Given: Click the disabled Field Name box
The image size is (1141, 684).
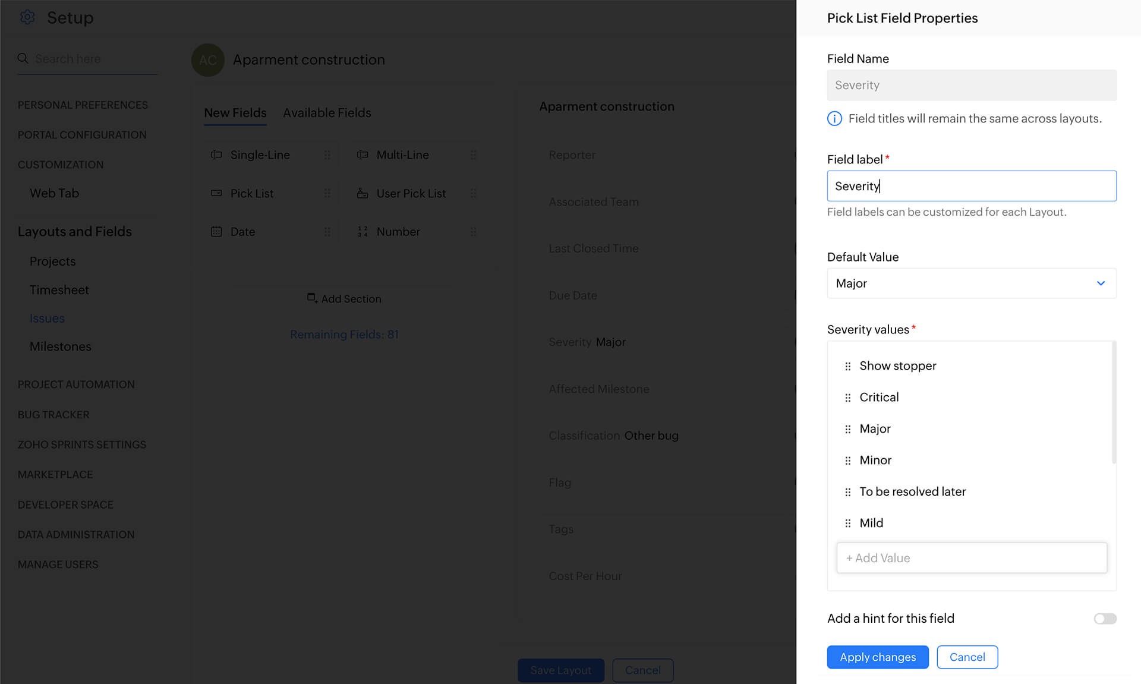Looking at the screenshot, I should [x=972, y=85].
